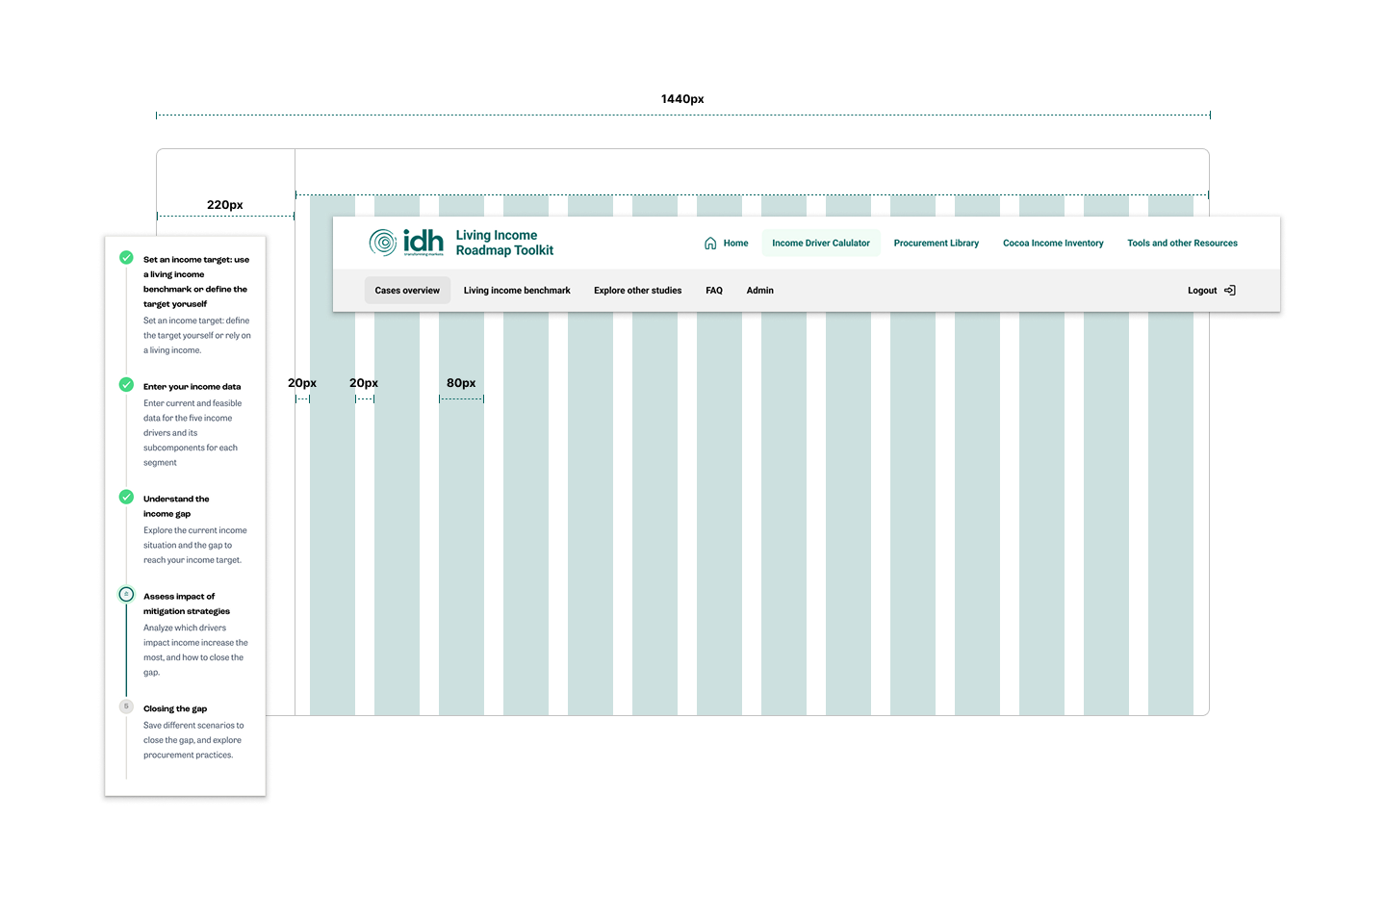This screenshot has height=899, width=1386.
Task: Click description Enter current and feasible data
Action: point(192,433)
